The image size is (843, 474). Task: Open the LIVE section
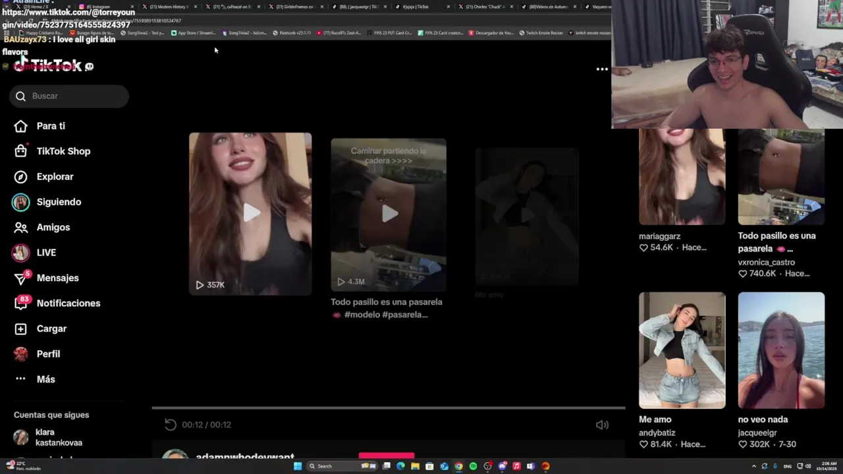(x=34, y=253)
